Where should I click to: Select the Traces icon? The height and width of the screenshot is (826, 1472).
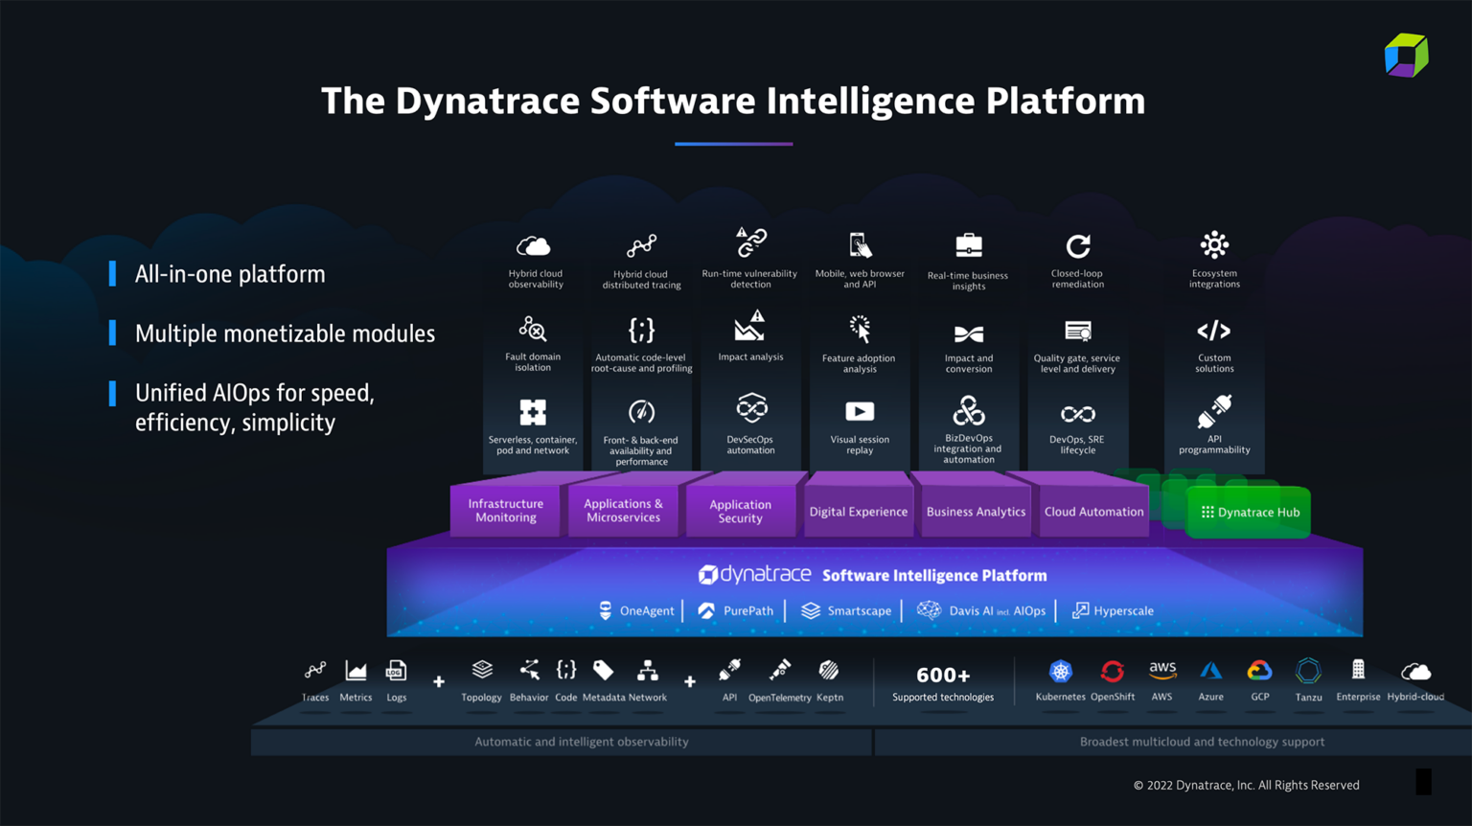coord(315,671)
